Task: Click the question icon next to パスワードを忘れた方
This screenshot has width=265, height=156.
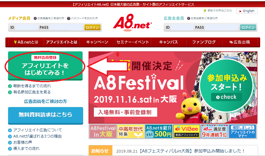Action: 69,18
